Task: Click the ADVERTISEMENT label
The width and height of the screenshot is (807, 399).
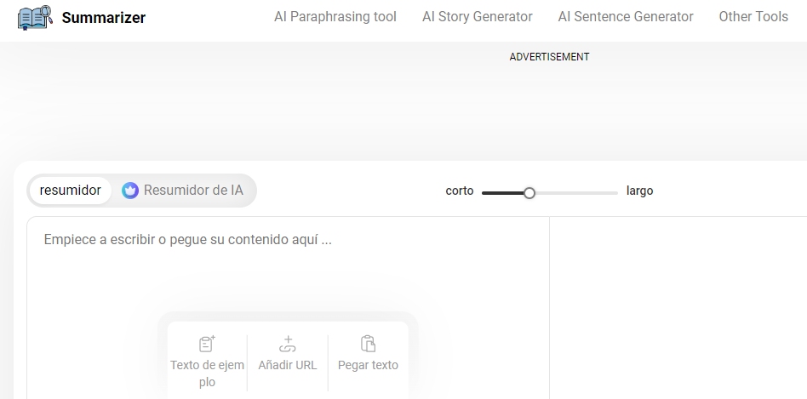Action: click(549, 57)
